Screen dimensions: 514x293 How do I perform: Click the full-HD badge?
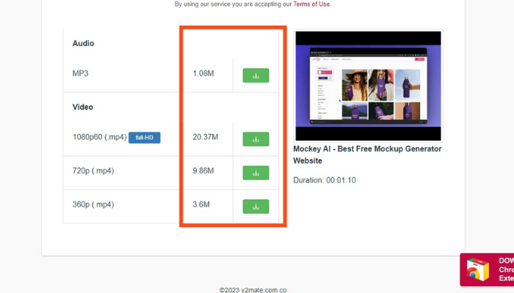(145, 138)
